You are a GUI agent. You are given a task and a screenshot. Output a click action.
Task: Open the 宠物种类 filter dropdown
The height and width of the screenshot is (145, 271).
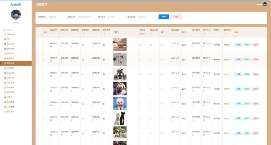point(86,17)
